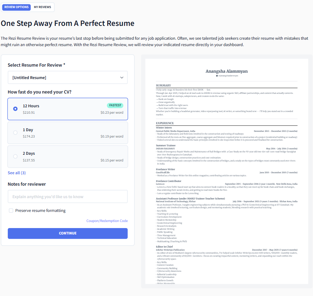Select the 1 Day radio button
This screenshot has width=313, height=296.
click(x=15, y=133)
